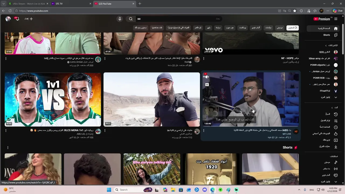This screenshot has height=194, width=345.
Task: Open the XBear army subscription channel
Action: 323,58
